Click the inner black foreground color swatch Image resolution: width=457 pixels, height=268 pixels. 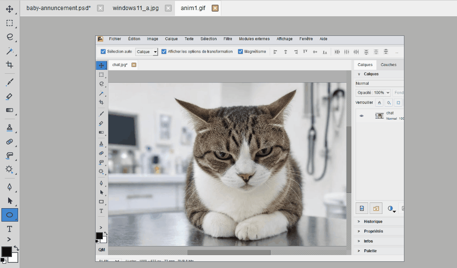[x=99, y=235]
